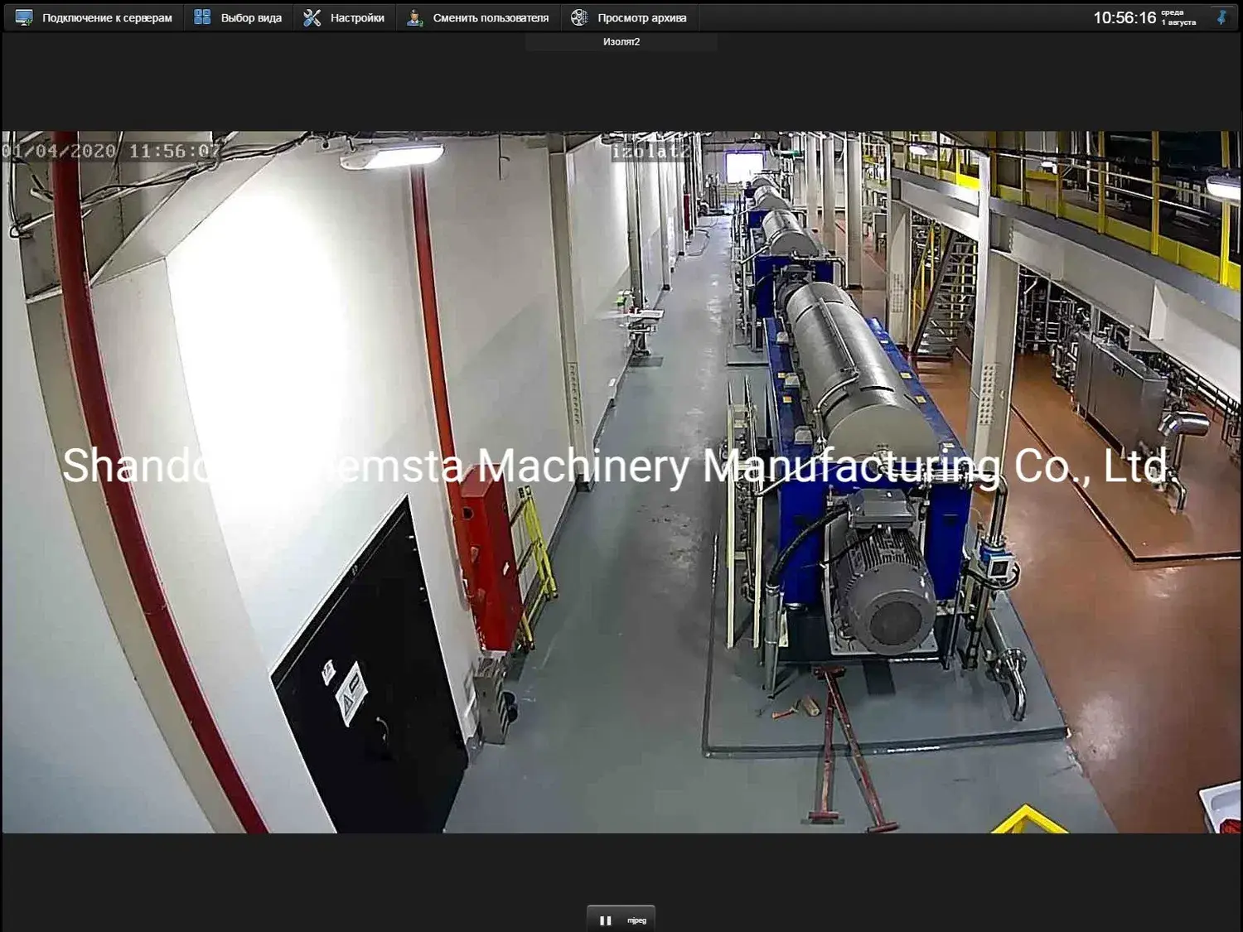Select the Изолят2 camera title
The width and height of the screenshot is (1243, 932).
tap(621, 41)
